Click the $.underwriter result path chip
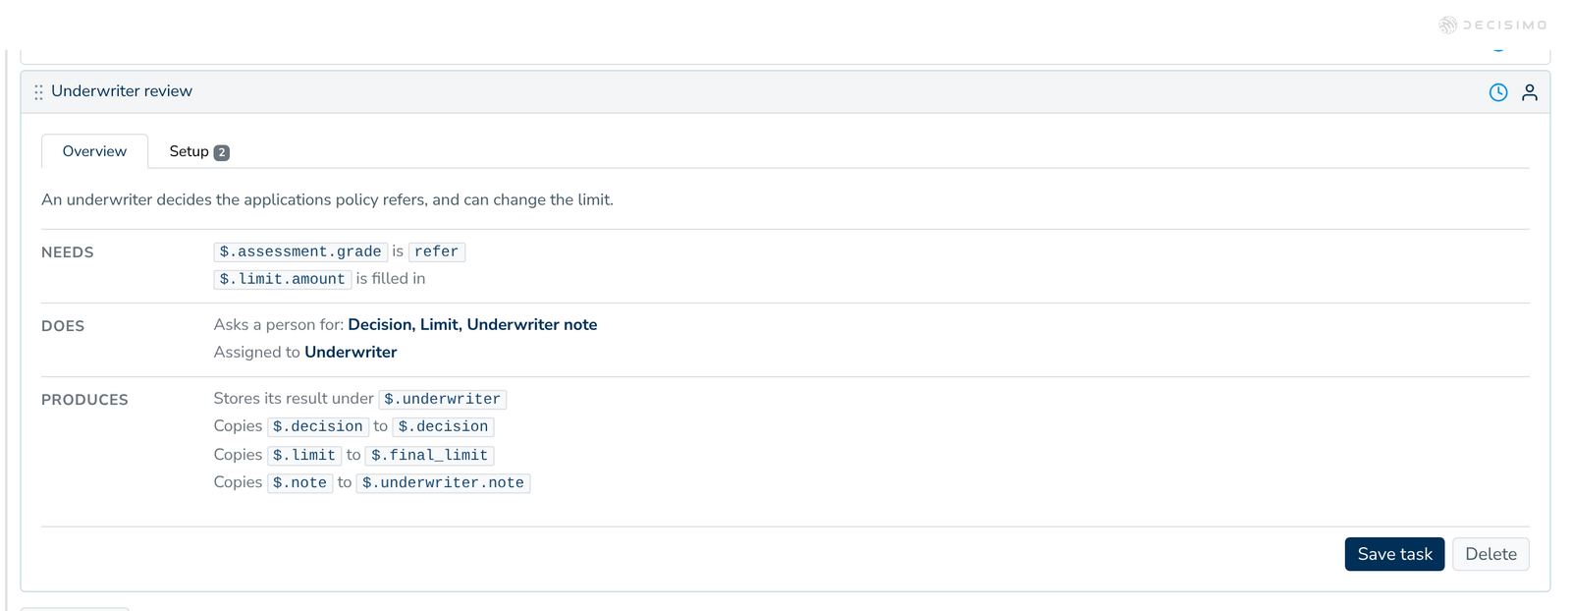Screen dimensions: 1571x611 (442, 399)
